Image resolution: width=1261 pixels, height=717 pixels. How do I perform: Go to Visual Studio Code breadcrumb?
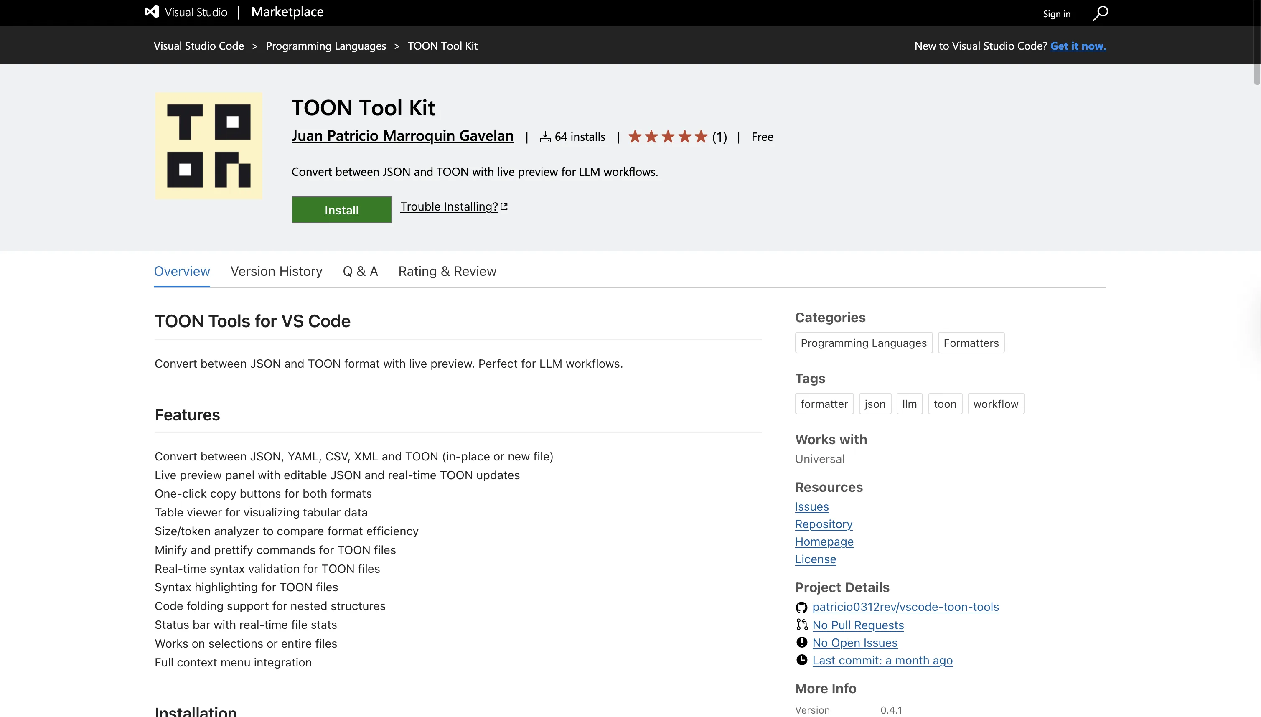click(x=199, y=46)
